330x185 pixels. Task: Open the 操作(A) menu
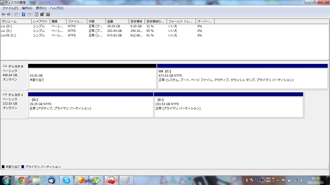[27, 8]
